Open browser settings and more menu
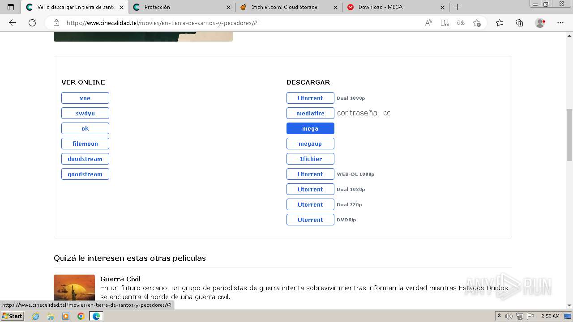The width and height of the screenshot is (573, 322). coord(560,23)
